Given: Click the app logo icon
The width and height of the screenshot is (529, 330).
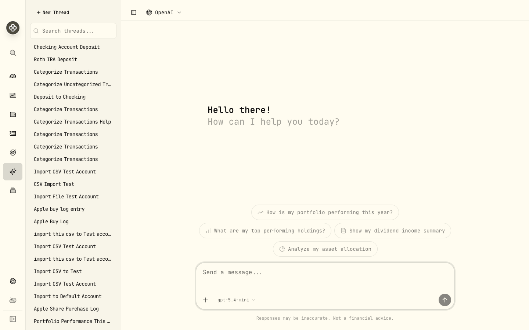Looking at the screenshot, I should (13, 28).
